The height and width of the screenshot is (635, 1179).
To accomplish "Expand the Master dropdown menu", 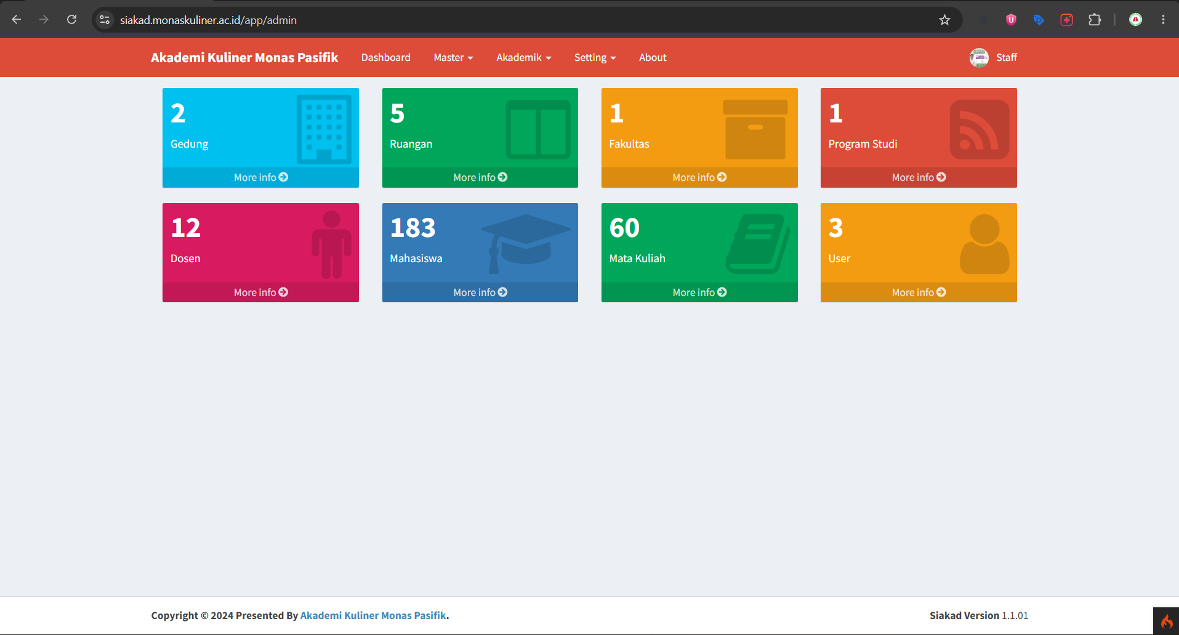I will (453, 57).
